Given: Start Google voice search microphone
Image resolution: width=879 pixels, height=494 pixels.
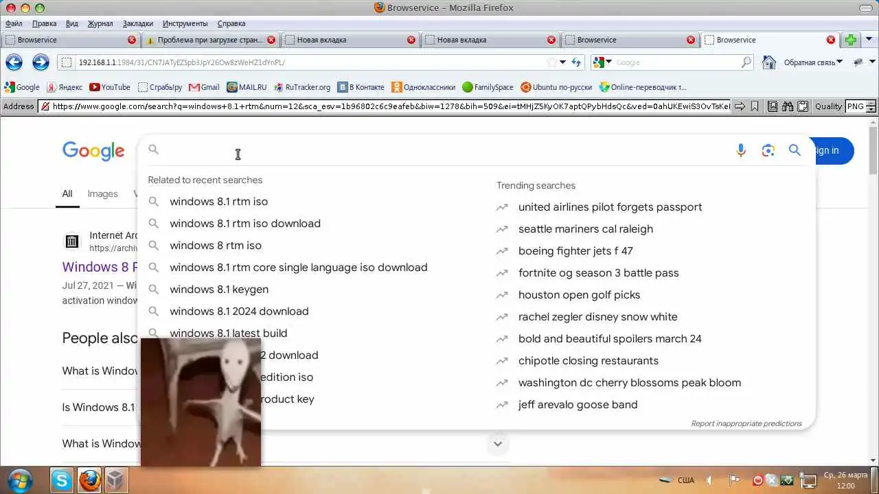Looking at the screenshot, I should click(740, 150).
